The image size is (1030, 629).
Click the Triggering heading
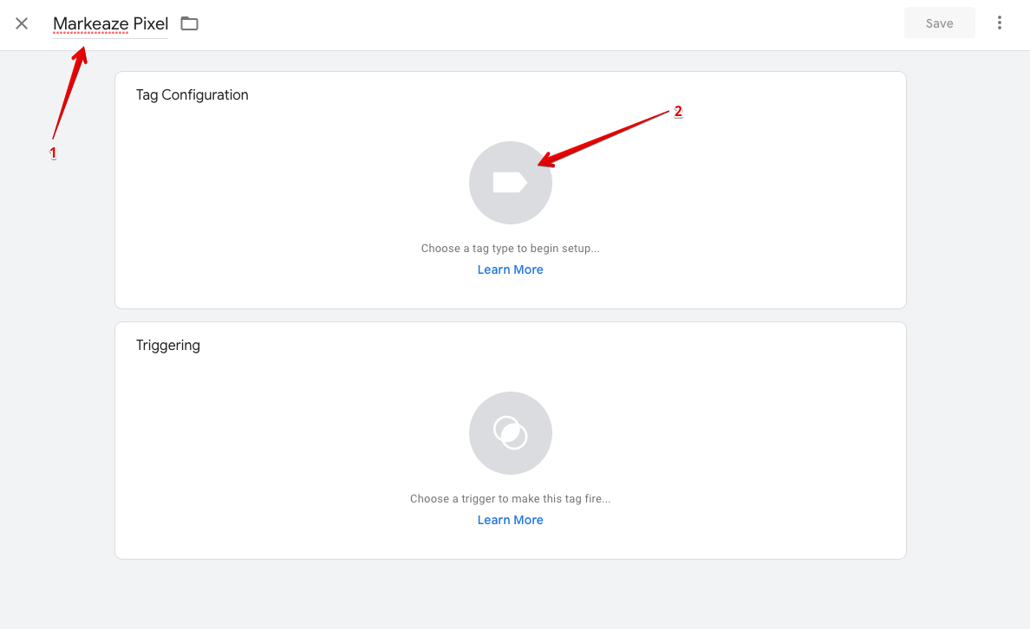click(168, 346)
